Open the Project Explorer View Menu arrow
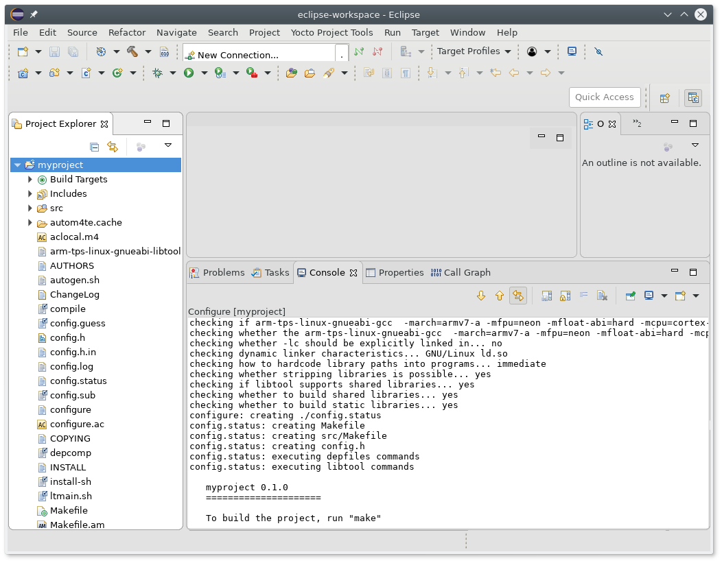Screen dimensions: 722x563 pos(168,145)
